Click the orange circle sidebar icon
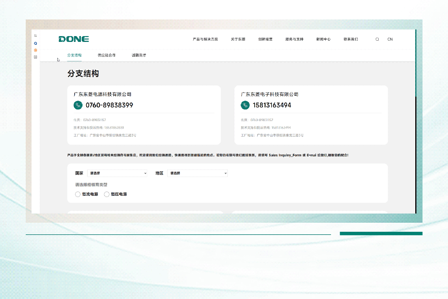Screen dimensions: 448x299 tap(36, 50)
